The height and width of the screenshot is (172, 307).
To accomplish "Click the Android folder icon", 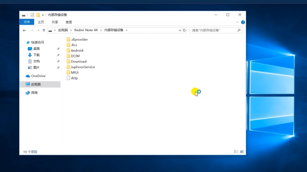I will pyautogui.click(x=68, y=50).
